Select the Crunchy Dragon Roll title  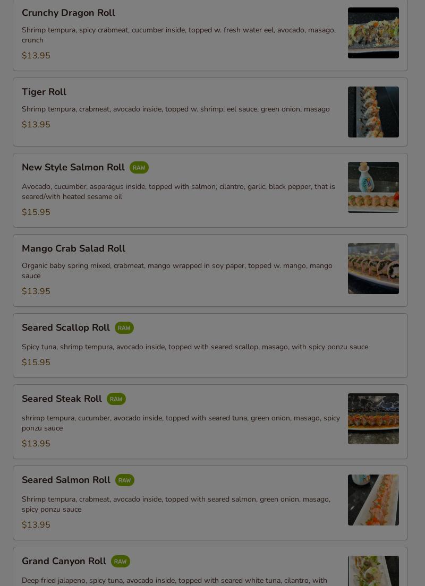tap(69, 13)
